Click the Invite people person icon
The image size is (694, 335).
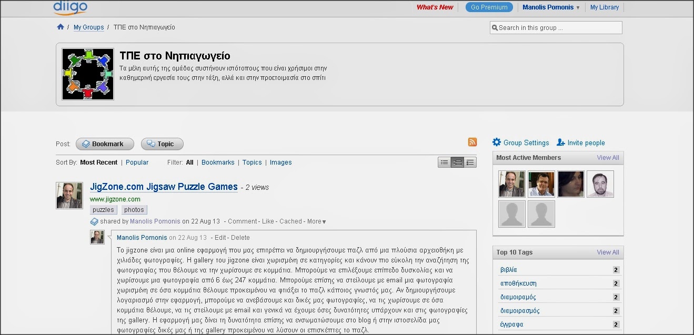pos(561,143)
